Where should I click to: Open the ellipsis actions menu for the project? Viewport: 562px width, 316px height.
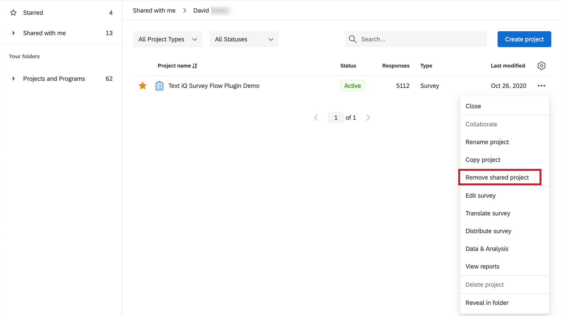point(541,86)
